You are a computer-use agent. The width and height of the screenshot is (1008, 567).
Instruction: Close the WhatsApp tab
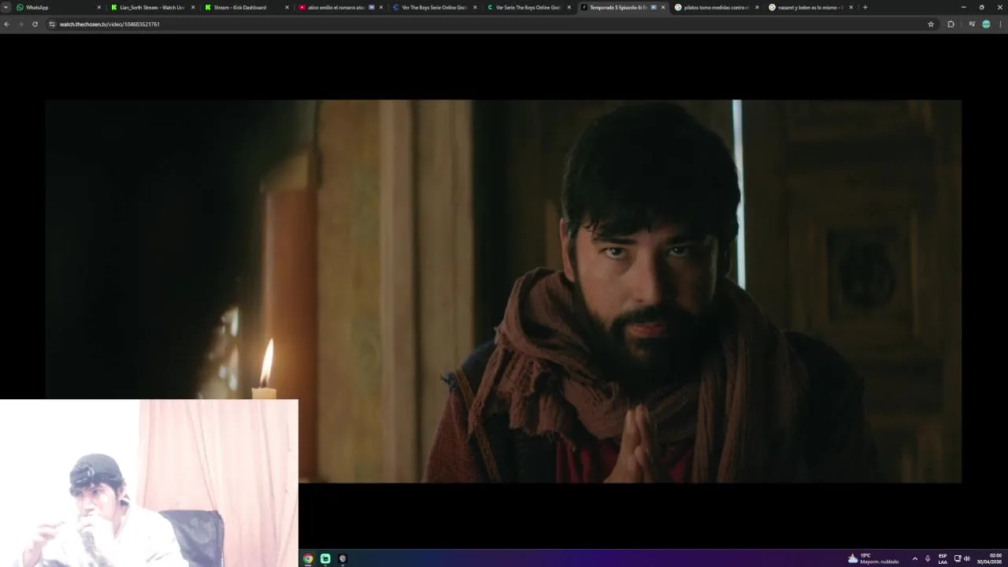pyautogui.click(x=98, y=7)
